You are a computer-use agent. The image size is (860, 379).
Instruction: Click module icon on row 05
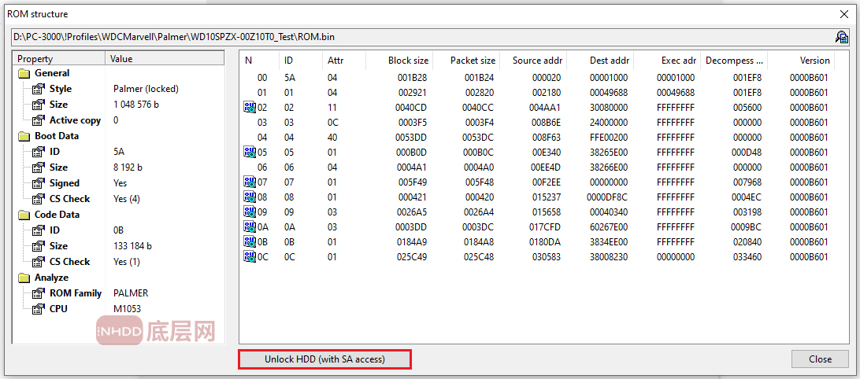tap(250, 153)
